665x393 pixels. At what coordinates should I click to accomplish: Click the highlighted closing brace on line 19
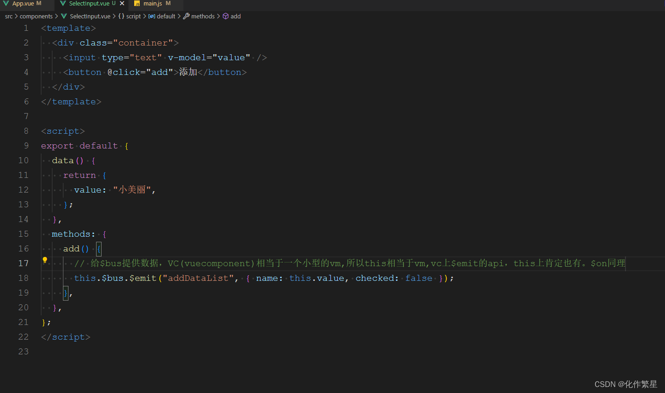(x=66, y=293)
